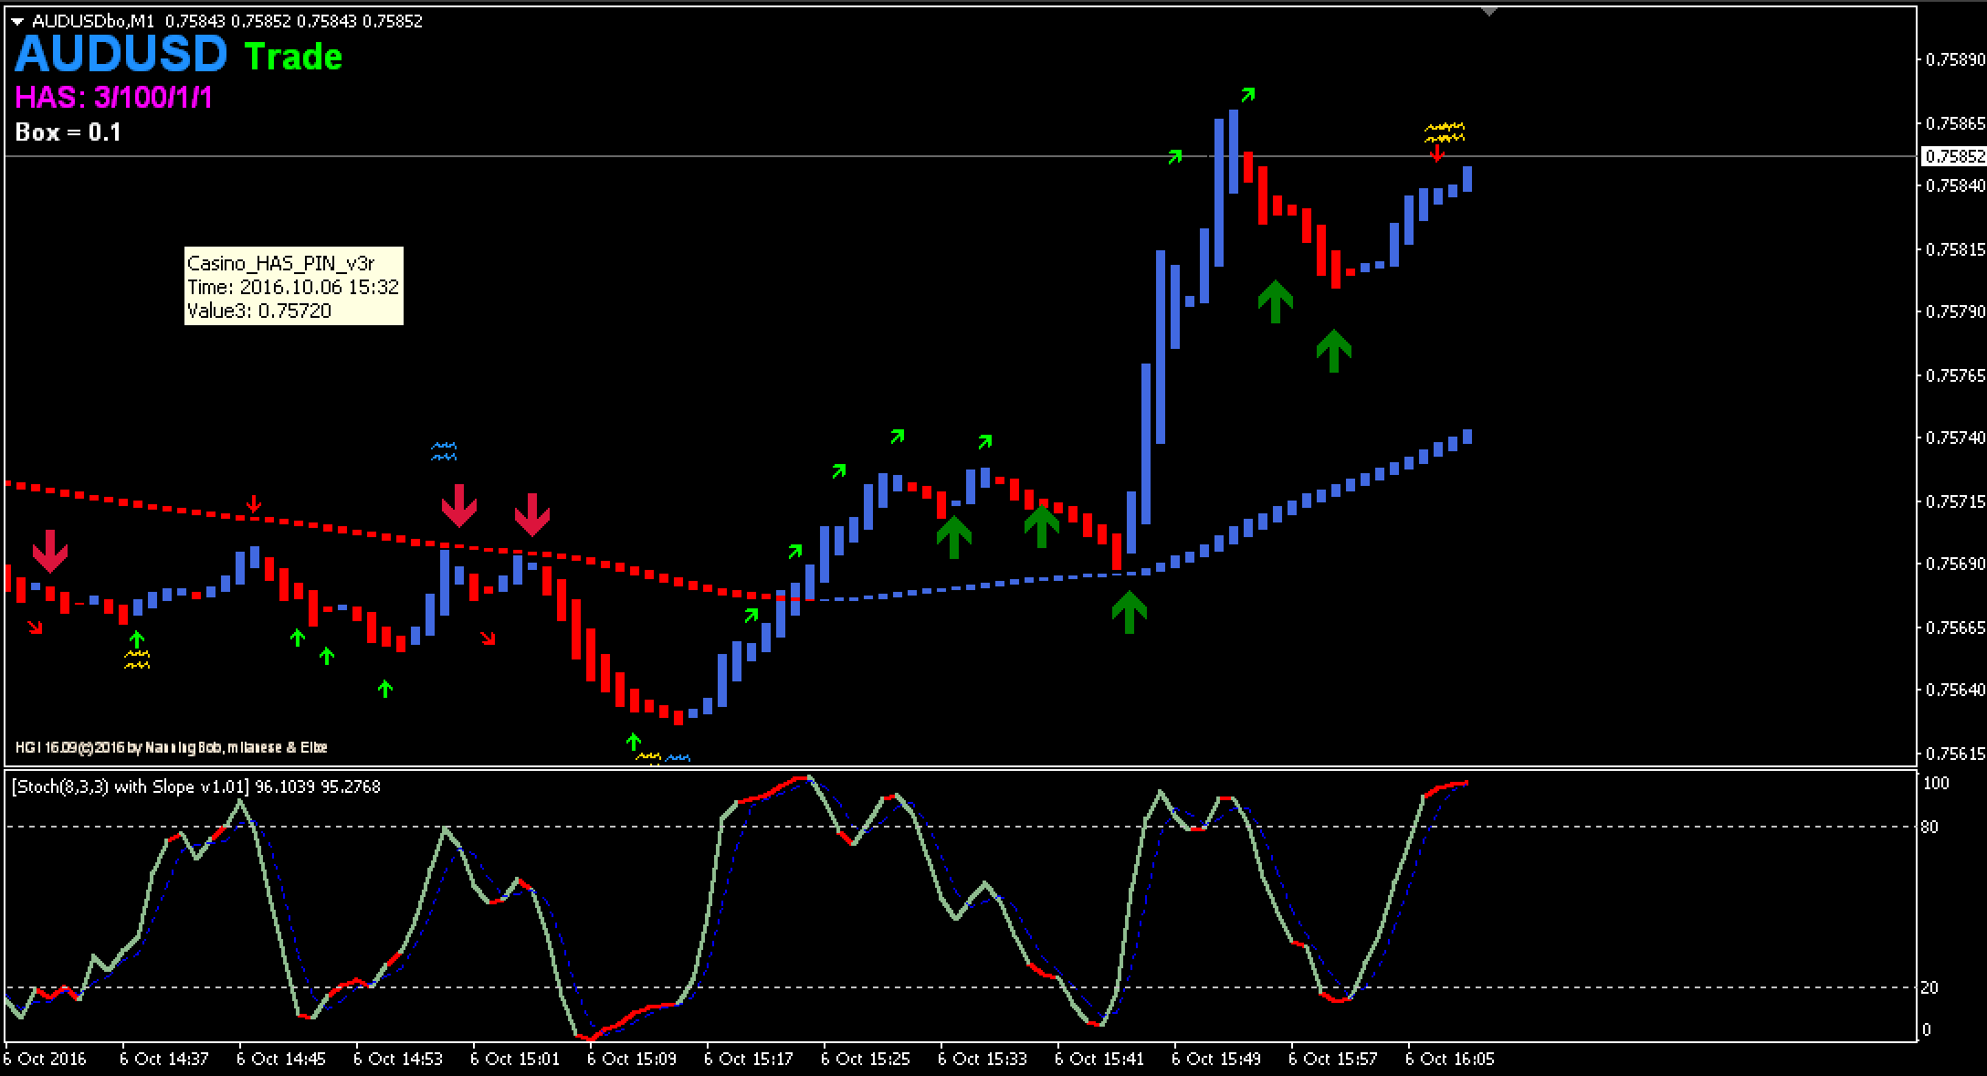Select the gray chart shift marker at top edge
This screenshot has width=1987, height=1076.
[1489, 12]
